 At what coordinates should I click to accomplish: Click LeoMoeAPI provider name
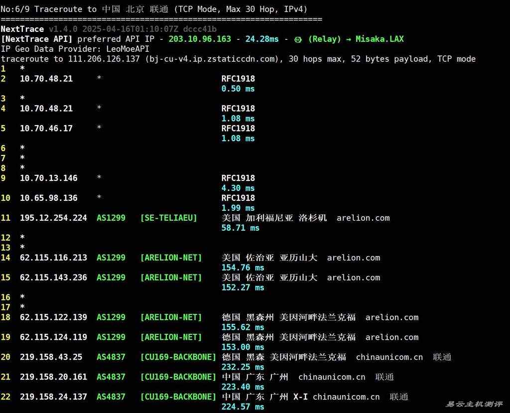click(128, 49)
